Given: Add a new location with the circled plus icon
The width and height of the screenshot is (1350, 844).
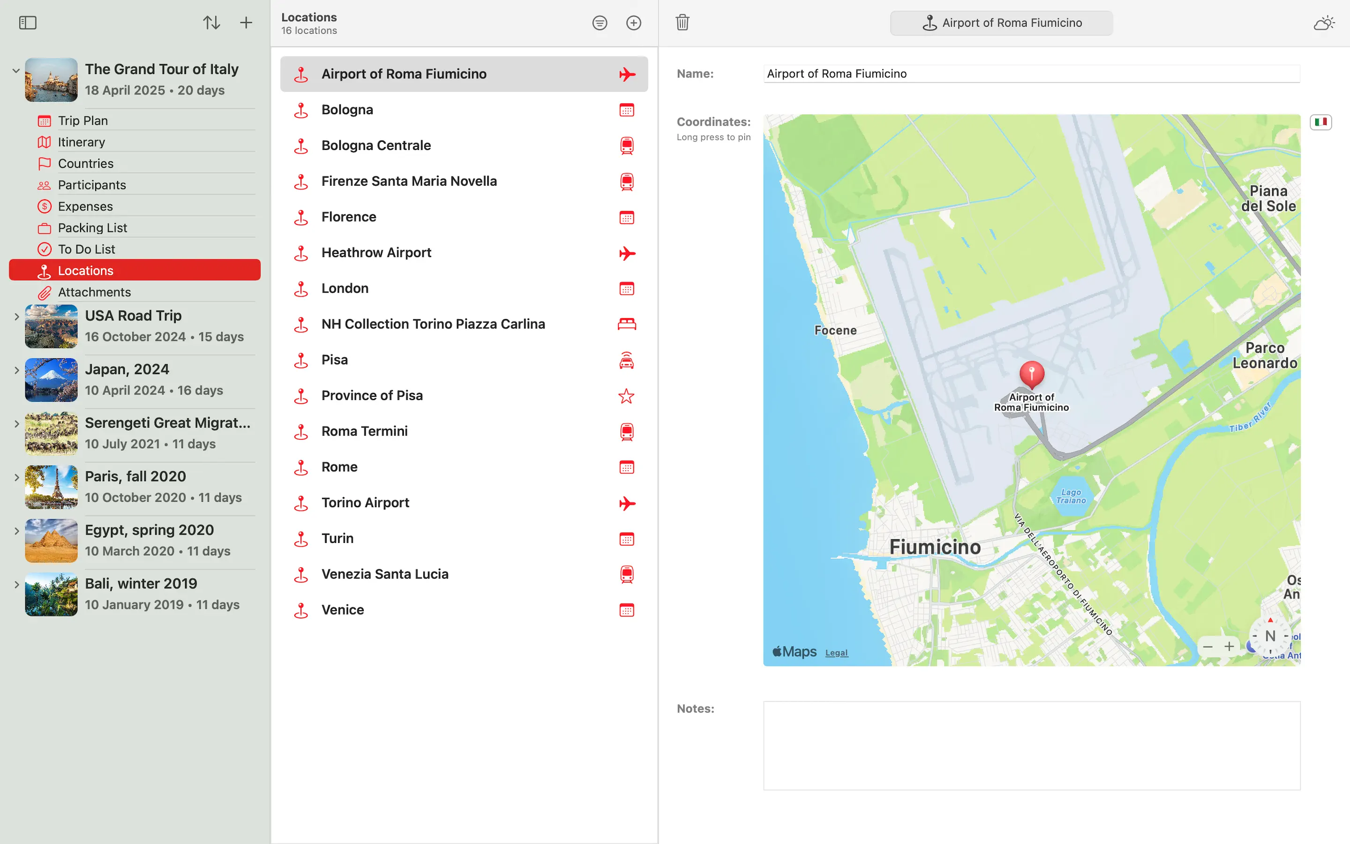Looking at the screenshot, I should 633,23.
